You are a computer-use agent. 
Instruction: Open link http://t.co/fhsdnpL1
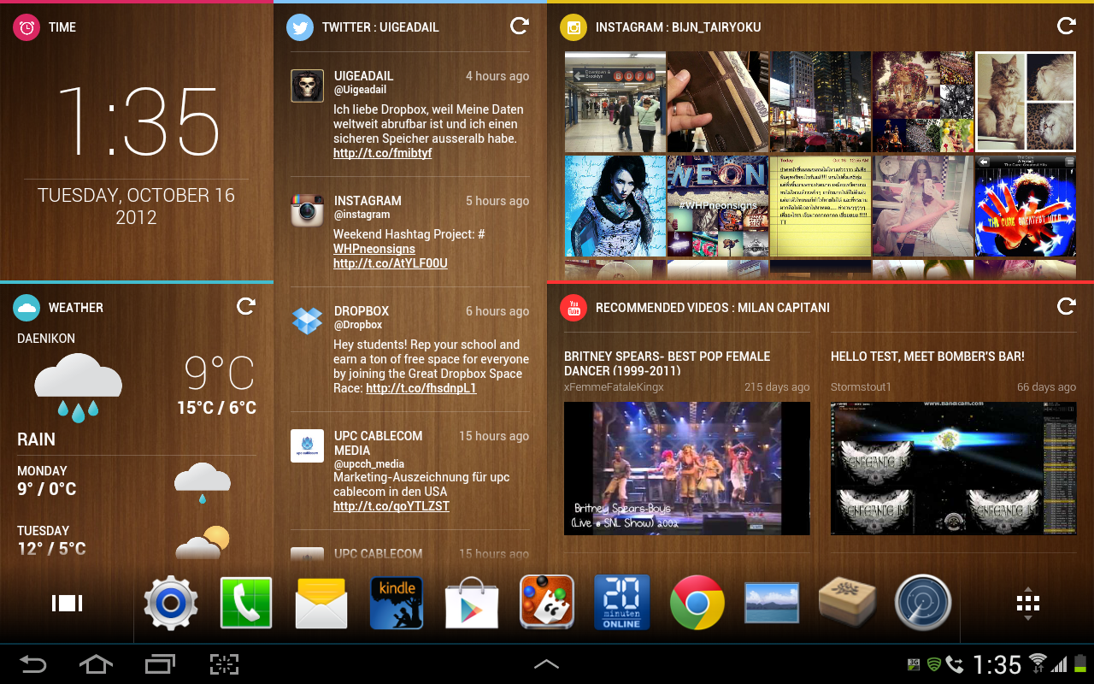point(421,388)
